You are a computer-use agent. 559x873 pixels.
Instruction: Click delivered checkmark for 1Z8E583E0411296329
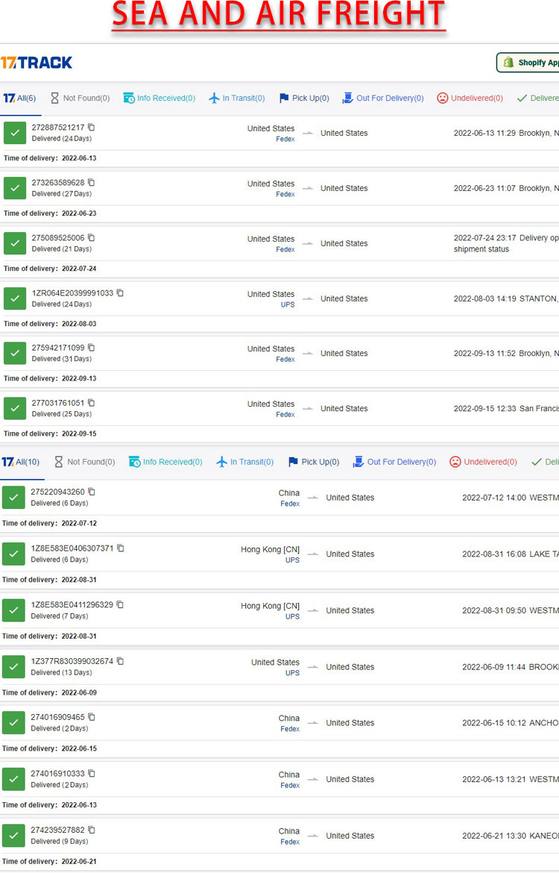point(13,610)
